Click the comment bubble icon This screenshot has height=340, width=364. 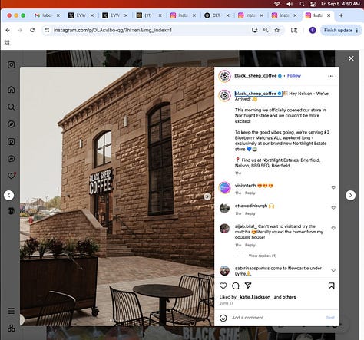point(236,286)
